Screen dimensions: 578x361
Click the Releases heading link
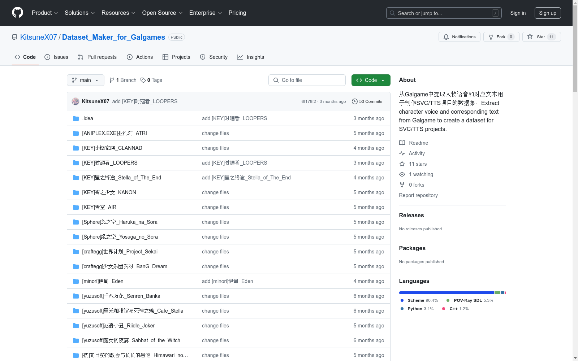click(411, 215)
